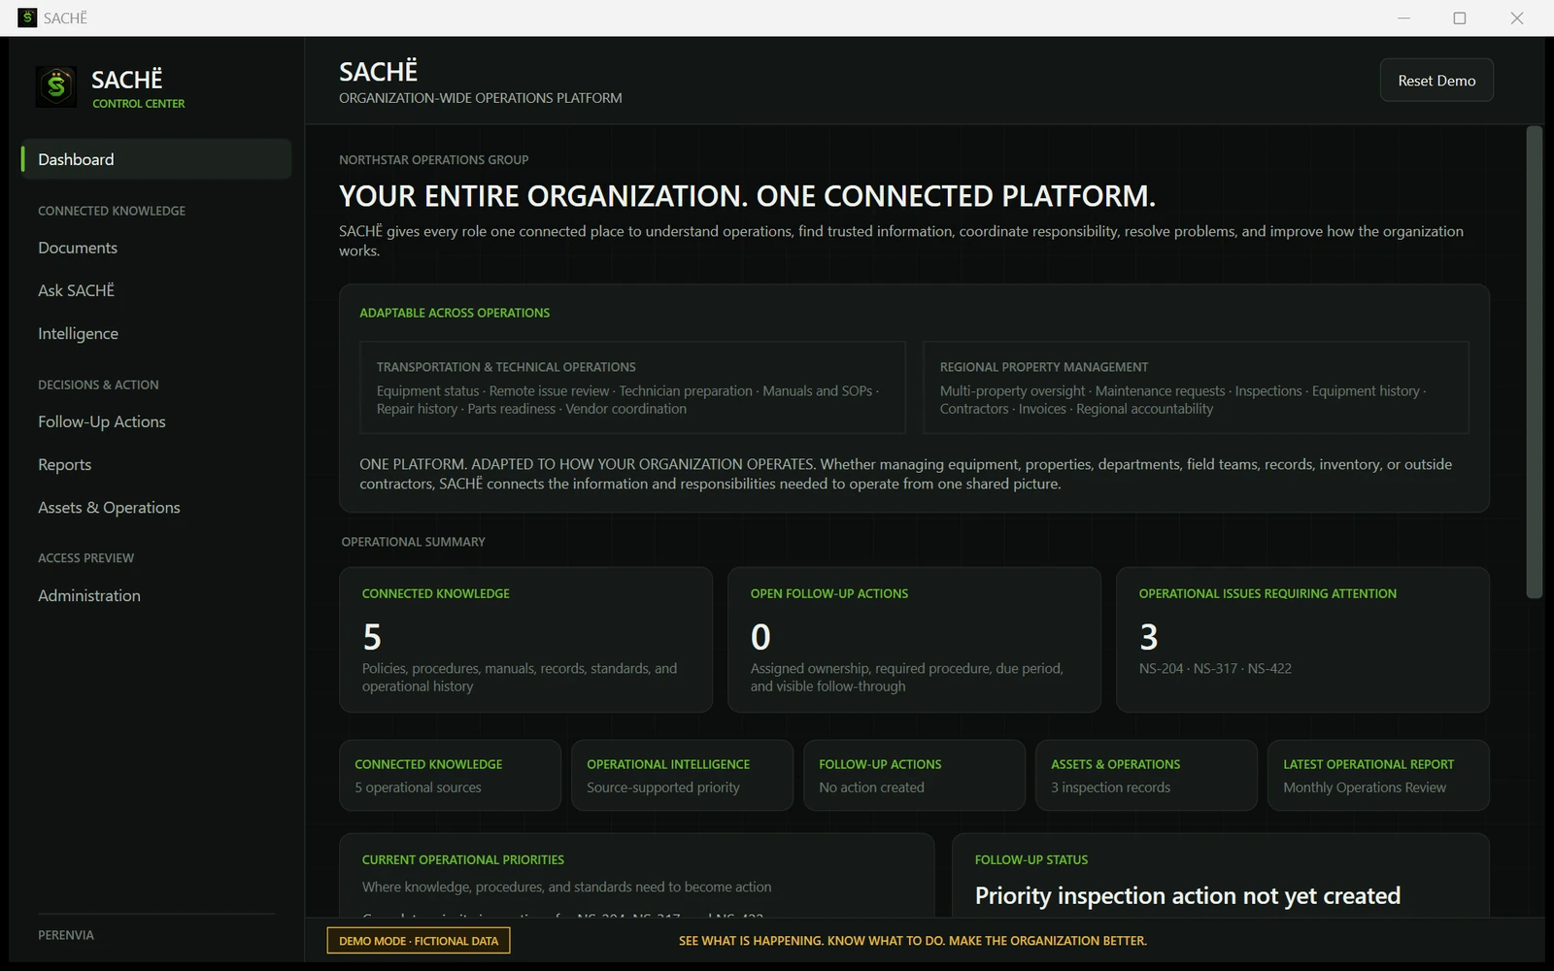Close the SACHË window
The height and width of the screenshot is (971, 1554).
point(1516,17)
